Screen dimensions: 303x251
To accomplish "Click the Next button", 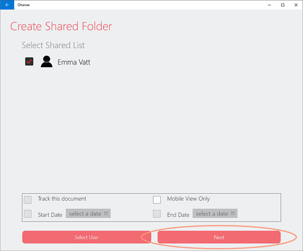I will click(x=219, y=237).
